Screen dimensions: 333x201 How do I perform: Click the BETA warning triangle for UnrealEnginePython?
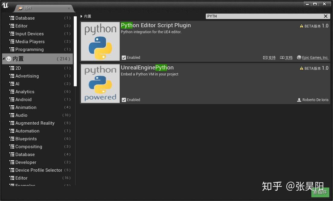(301, 68)
